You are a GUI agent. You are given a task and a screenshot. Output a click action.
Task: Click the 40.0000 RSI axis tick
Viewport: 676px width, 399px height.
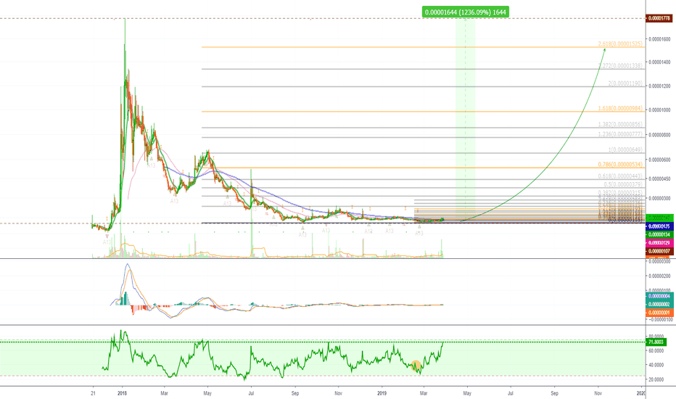pyautogui.click(x=656, y=365)
